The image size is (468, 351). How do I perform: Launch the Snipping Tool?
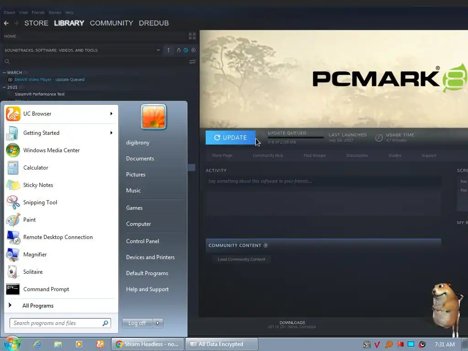(61, 202)
